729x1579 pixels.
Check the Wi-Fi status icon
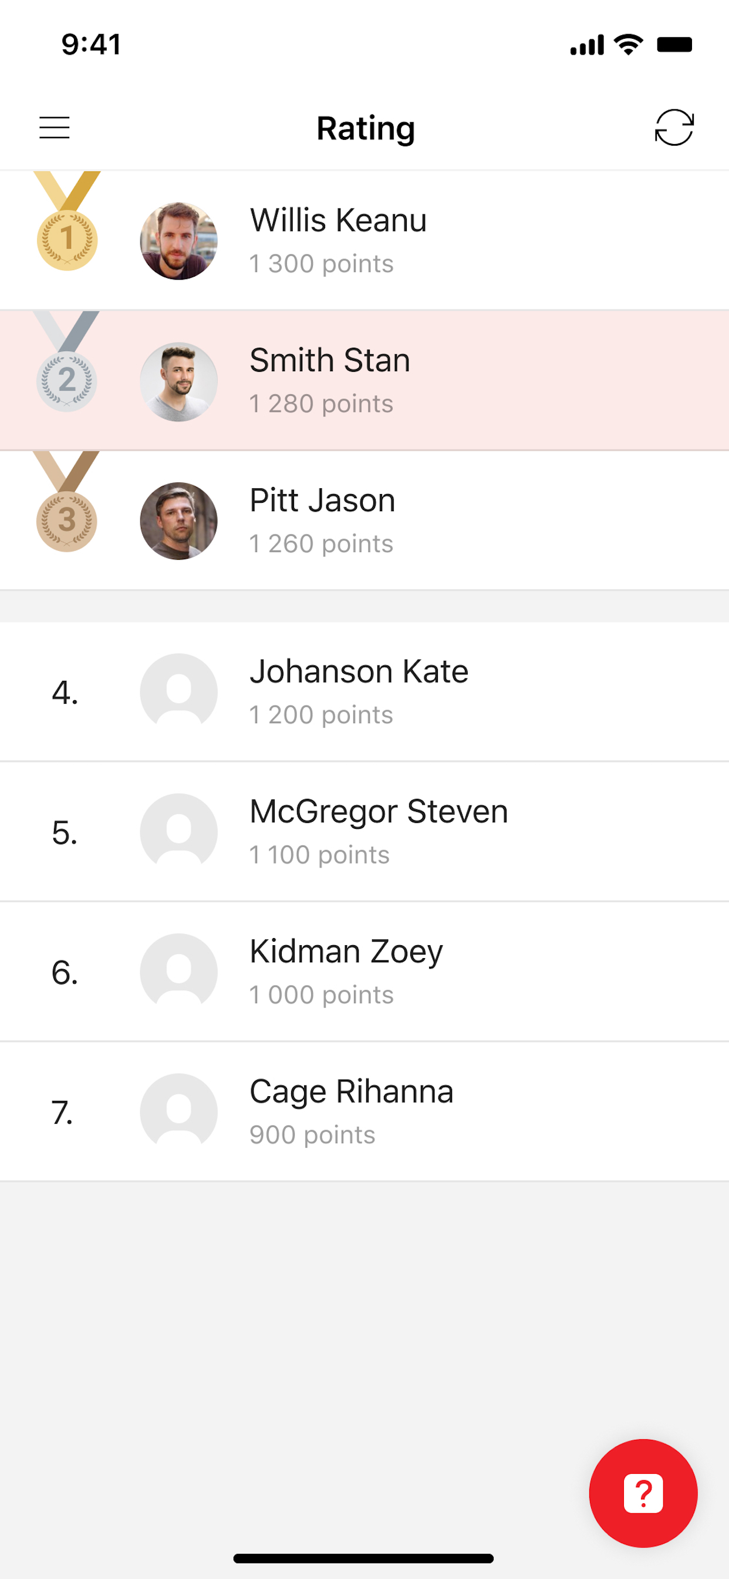628,45
